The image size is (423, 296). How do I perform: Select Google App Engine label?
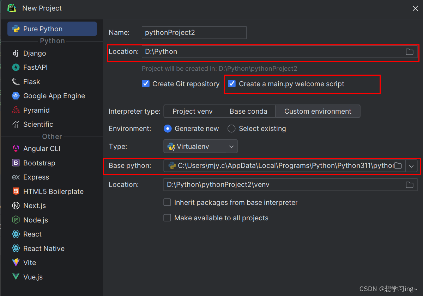(x=54, y=96)
